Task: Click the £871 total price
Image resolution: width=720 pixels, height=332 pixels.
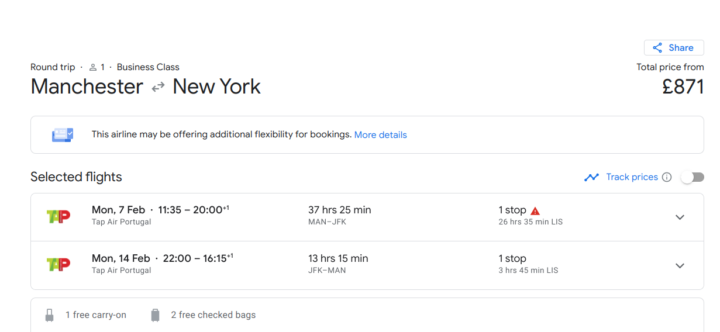Action: click(x=683, y=87)
